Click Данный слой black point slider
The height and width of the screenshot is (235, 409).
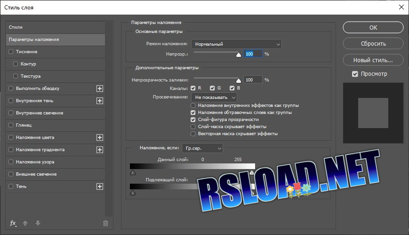tap(133, 172)
